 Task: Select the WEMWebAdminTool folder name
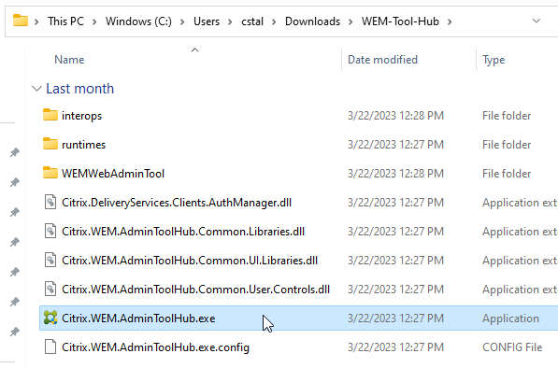click(x=113, y=174)
